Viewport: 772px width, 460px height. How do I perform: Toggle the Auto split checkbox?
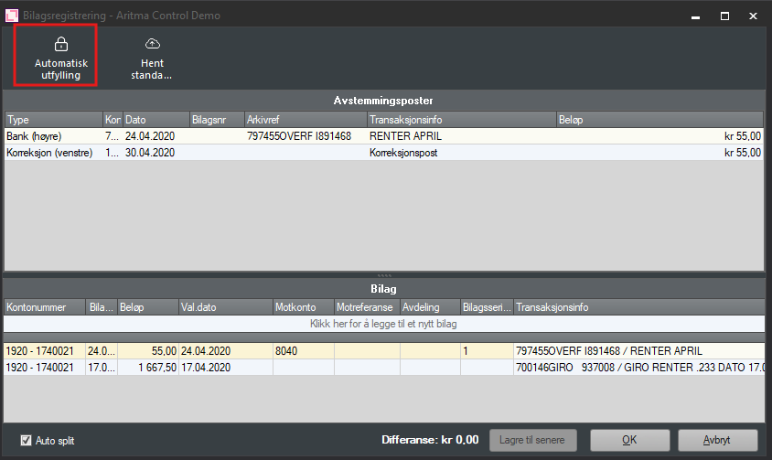[x=26, y=440]
